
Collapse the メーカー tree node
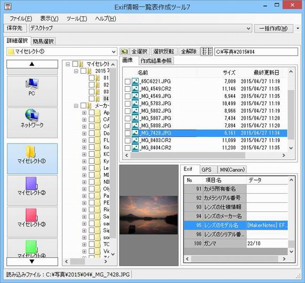point(76,106)
